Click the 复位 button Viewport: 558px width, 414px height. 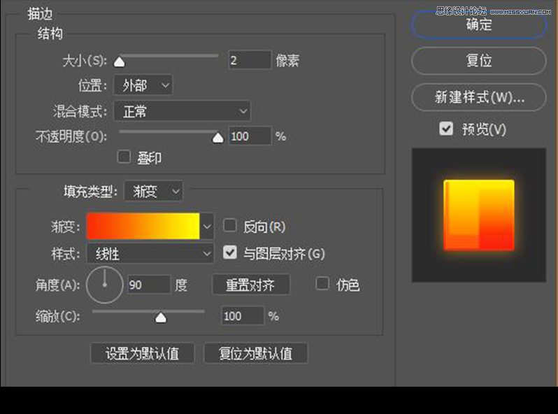point(479,61)
